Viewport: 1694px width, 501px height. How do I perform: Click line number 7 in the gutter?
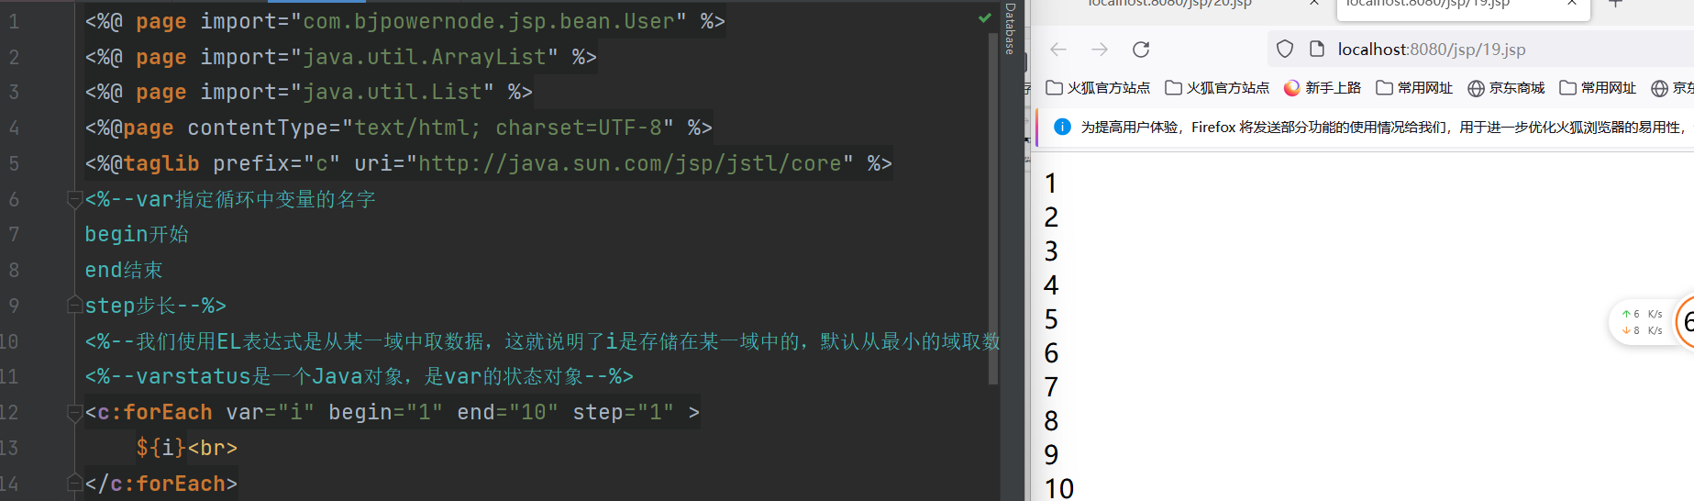14,234
